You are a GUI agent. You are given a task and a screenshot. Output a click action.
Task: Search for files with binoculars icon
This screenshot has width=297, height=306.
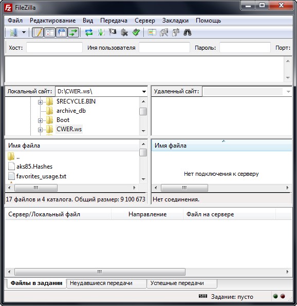tap(187, 32)
